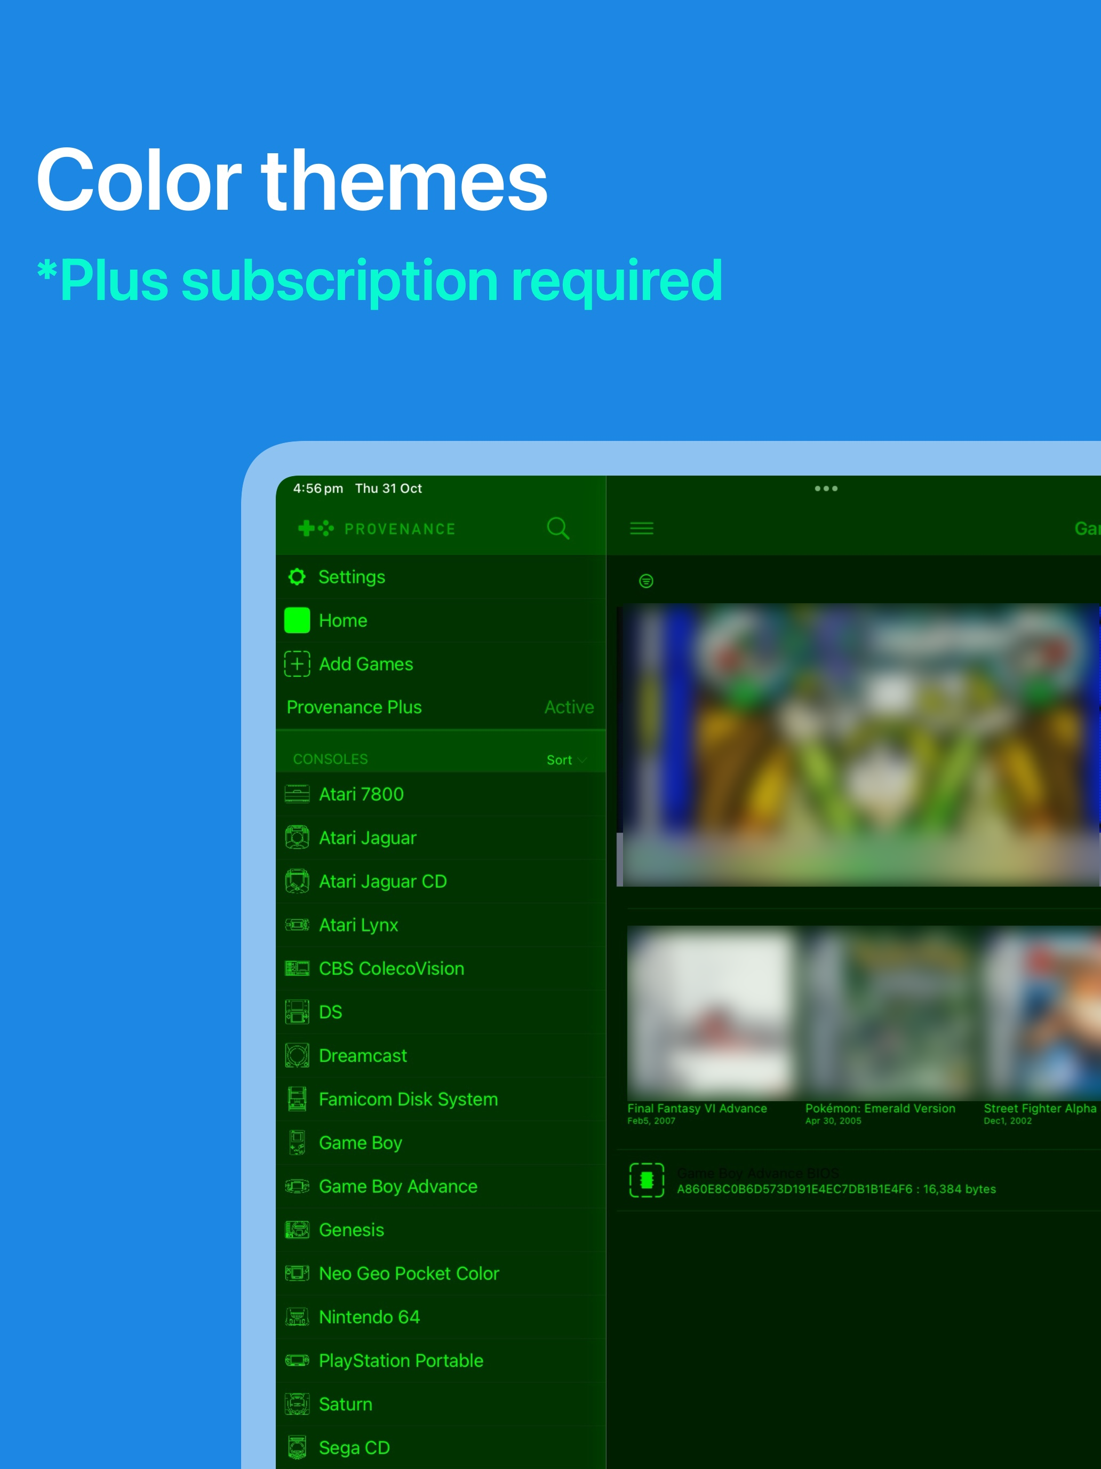Click the filter options circle icon
This screenshot has width=1101, height=1469.
tap(646, 581)
